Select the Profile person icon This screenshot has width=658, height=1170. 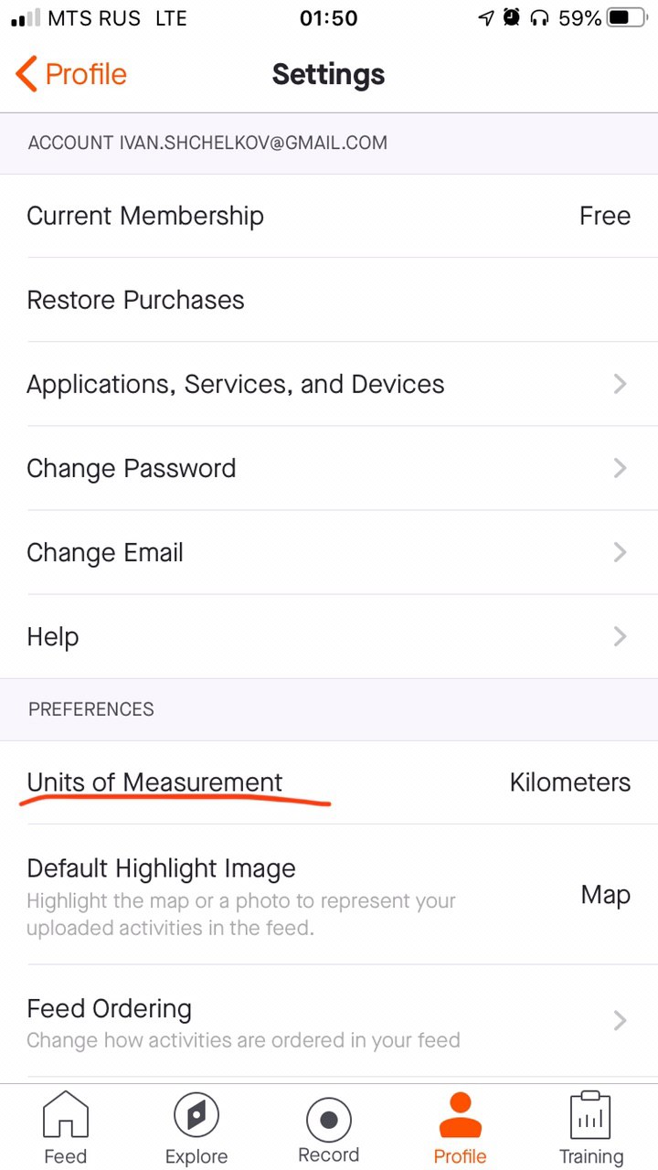[460, 1115]
